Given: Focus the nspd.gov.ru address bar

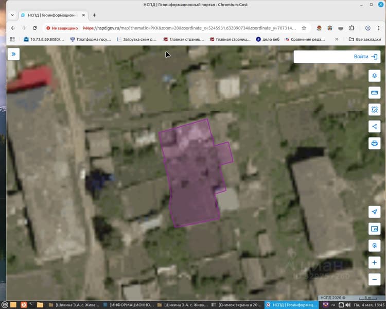Looking at the screenshot, I should point(189,28).
